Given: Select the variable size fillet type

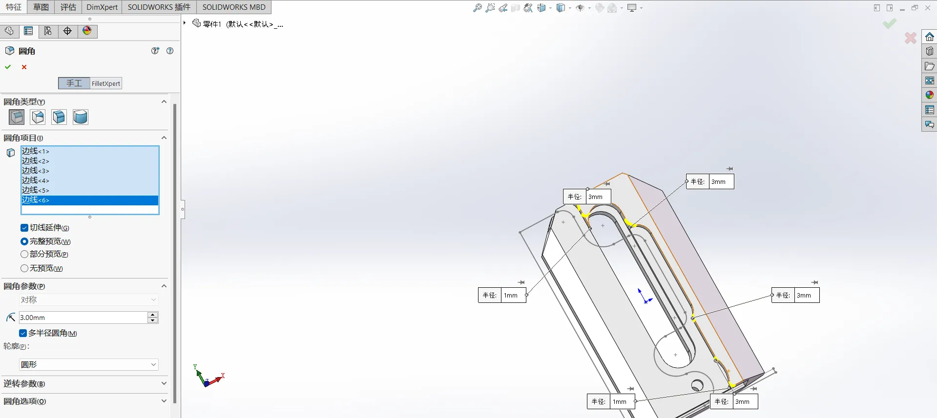Looking at the screenshot, I should point(38,117).
